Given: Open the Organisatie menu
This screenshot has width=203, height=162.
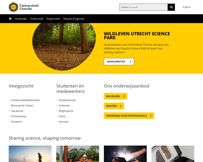Looking at the screenshot, I should (x=53, y=19).
